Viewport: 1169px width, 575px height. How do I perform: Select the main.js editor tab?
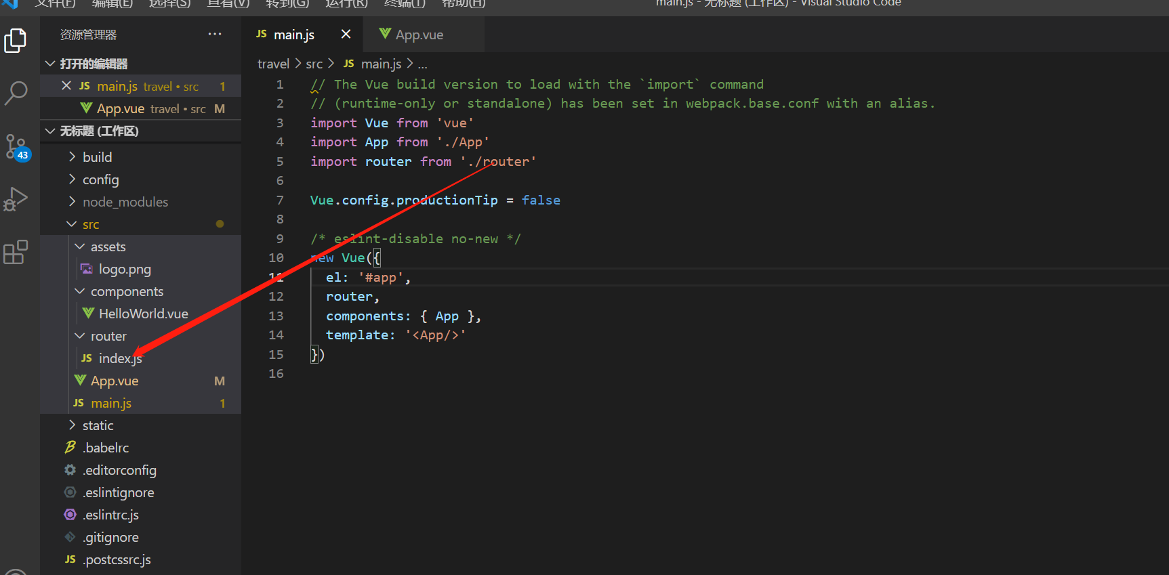point(302,35)
